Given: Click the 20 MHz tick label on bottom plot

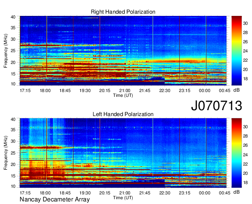Looking at the screenshot, I should tap(13, 164).
